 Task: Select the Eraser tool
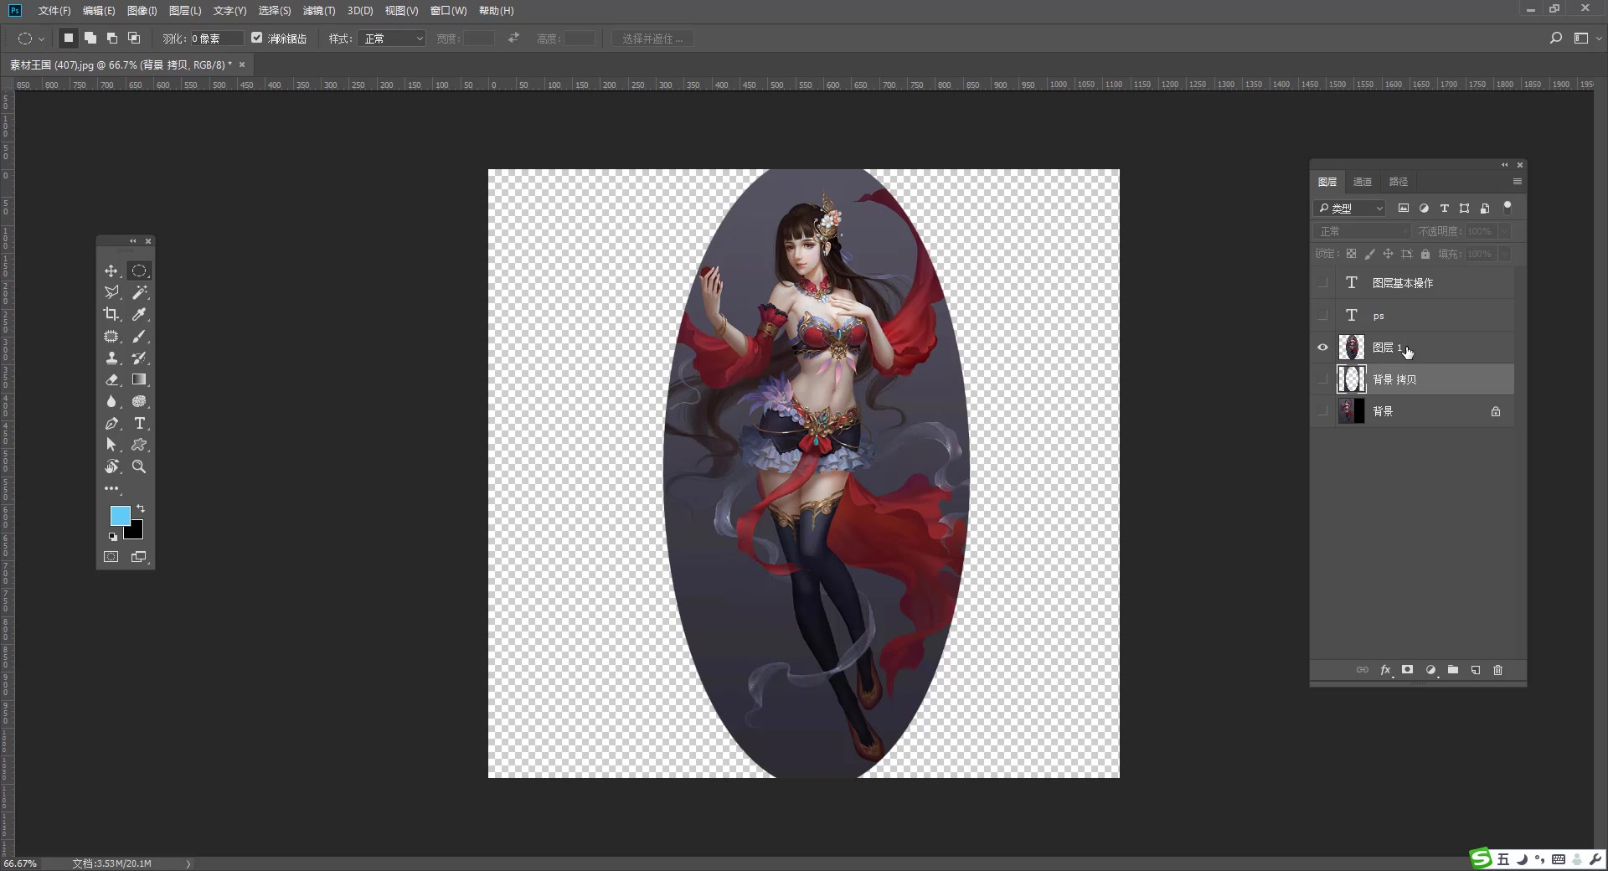pyautogui.click(x=111, y=380)
